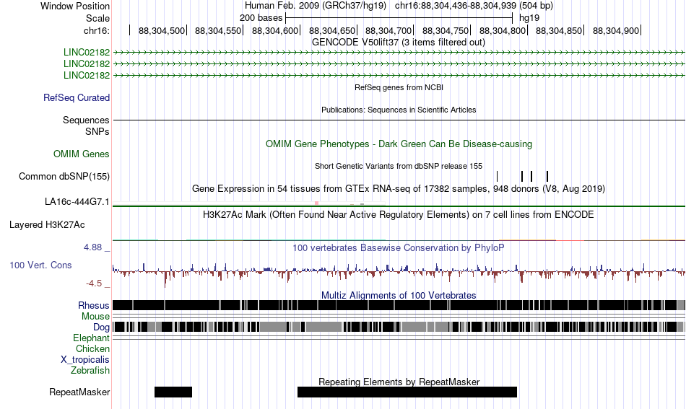Open 100 vertebrates Basewise Conservation by PhyloP title
The image size is (686, 409).
399,247
